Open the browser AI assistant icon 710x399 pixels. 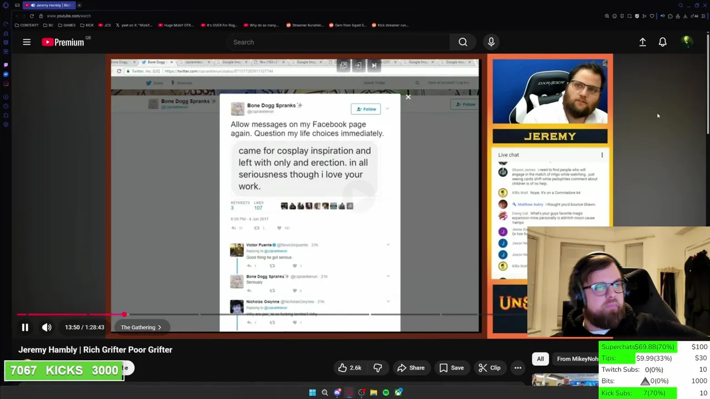tap(694, 16)
